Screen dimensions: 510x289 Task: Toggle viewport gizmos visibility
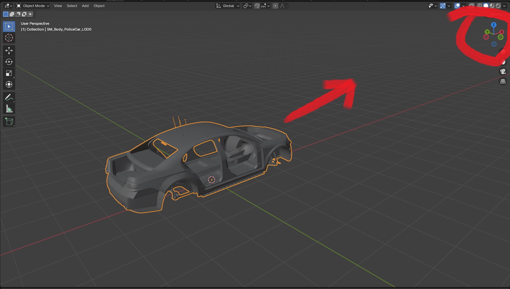click(443, 6)
